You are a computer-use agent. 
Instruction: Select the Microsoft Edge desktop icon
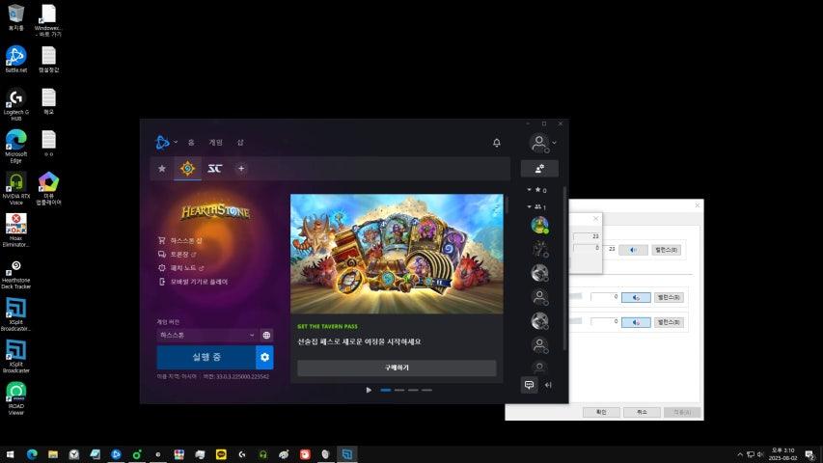16,147
